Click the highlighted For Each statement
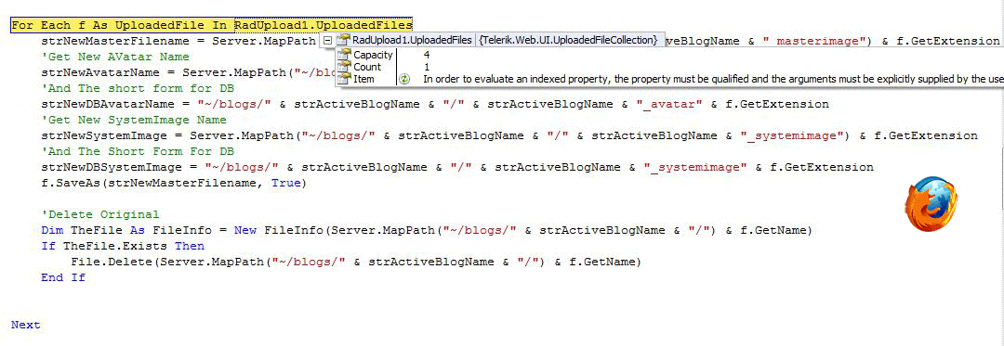Screen dimensions: 1004x346 pyautogui.click(x=211, y=25)
